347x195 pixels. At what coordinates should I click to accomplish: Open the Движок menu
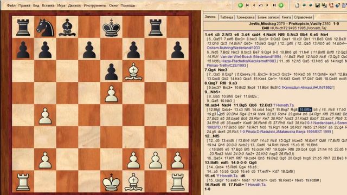(74, 5)
